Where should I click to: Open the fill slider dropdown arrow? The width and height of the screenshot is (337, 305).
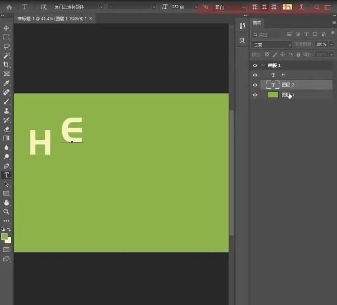click(x=331, y=55)
